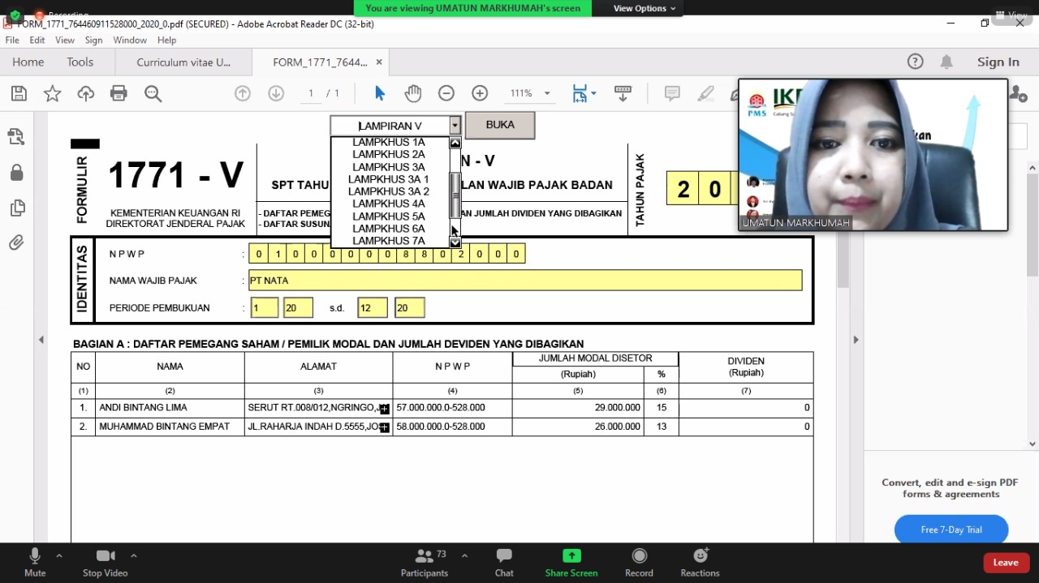Click the Free 7-Day Trial button
The height and width of the screenshot is (583, 1039).
951,529
